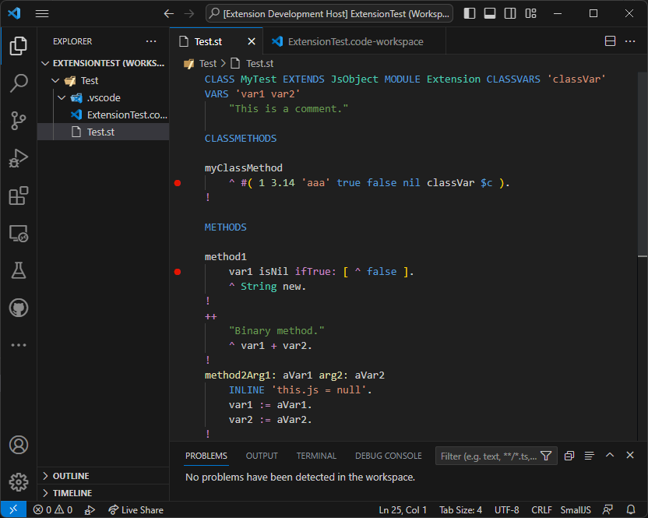Collapse the Test folder

55,80
